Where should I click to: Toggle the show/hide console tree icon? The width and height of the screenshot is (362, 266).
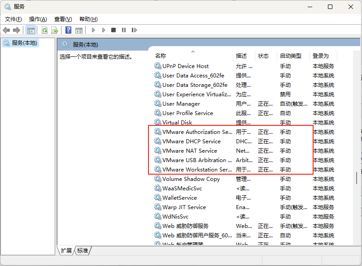[31, 30]
